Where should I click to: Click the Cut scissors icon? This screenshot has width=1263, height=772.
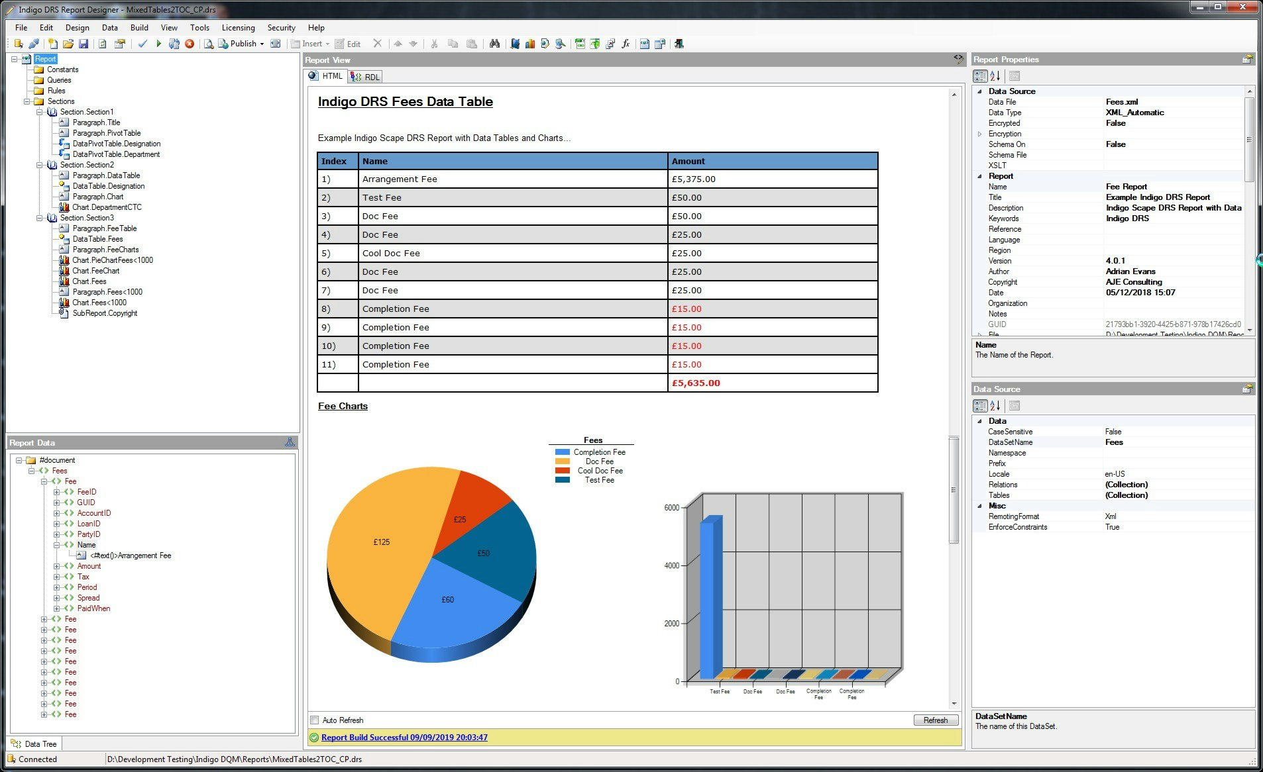(435, 44)
